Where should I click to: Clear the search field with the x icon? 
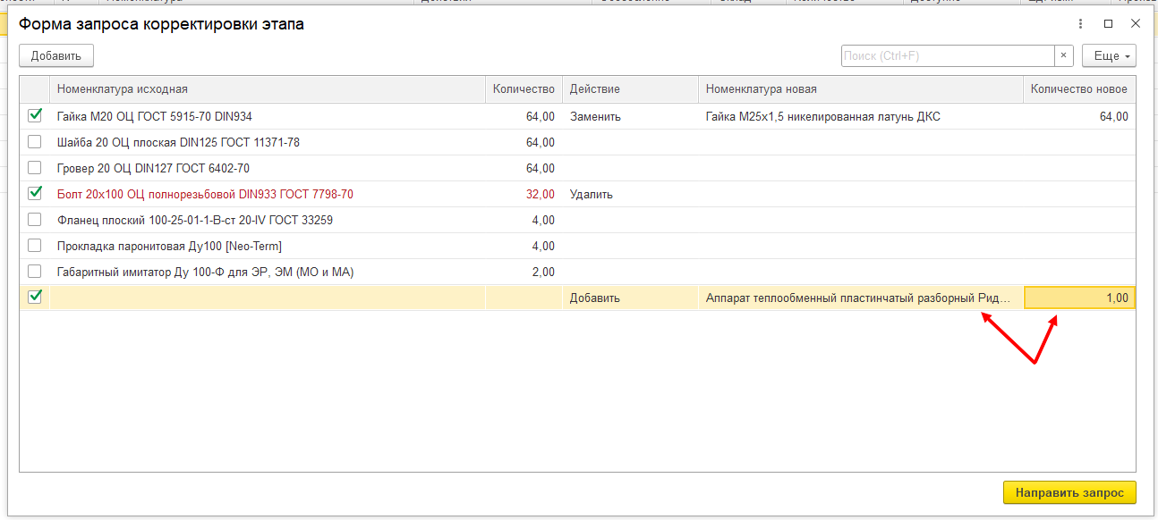(x=1064, y=55)
